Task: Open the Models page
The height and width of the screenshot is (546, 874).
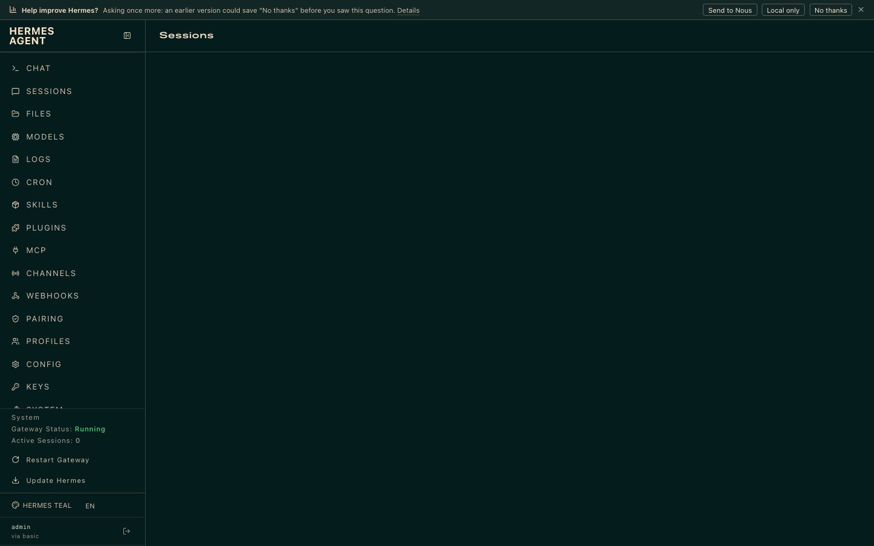Action: [72, 137]
